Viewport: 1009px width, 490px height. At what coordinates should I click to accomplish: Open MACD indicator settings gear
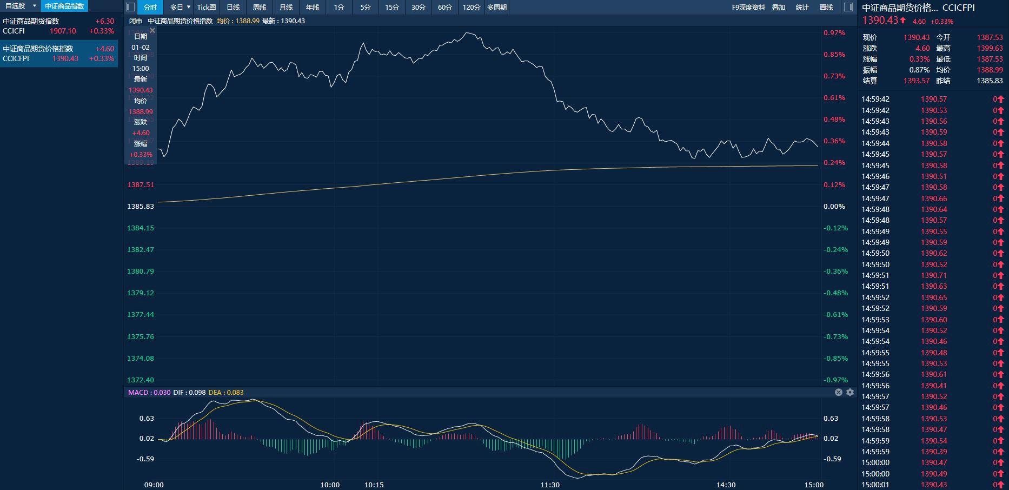(850, 392)
